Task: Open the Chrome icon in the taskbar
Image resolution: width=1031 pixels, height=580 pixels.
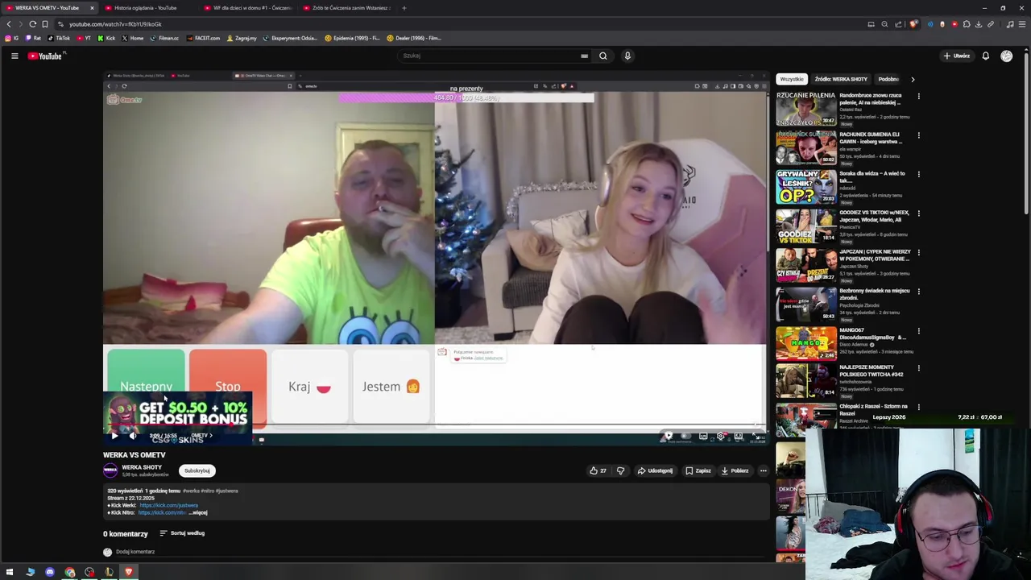Action: click(70, 572)
